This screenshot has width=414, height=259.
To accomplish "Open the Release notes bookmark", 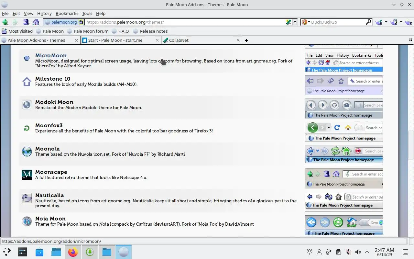I will [150, 31].
